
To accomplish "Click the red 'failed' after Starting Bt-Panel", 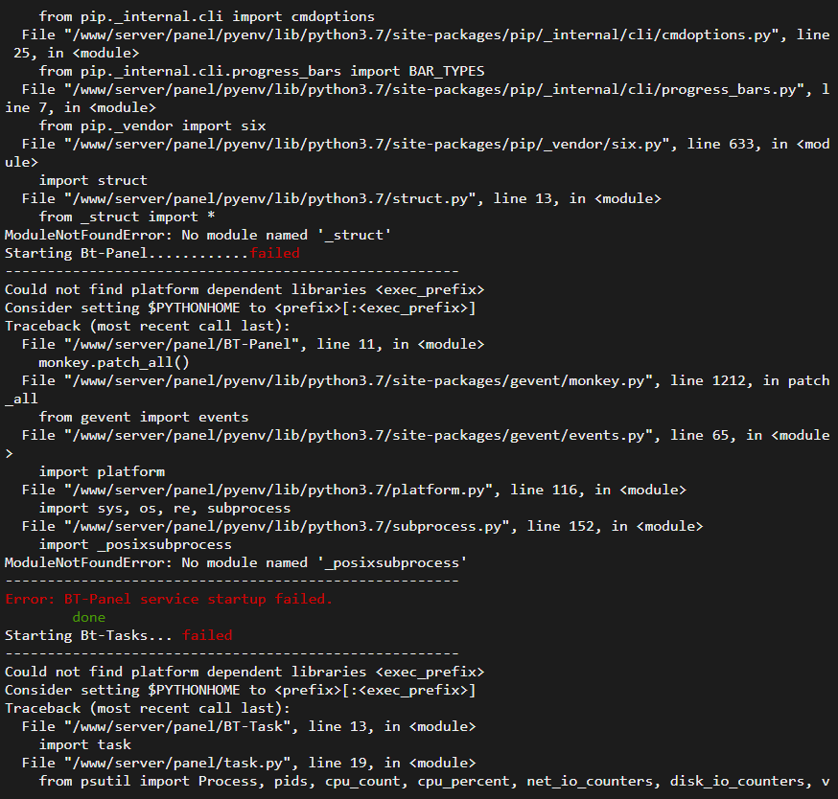I will click(x=274, y=253).
